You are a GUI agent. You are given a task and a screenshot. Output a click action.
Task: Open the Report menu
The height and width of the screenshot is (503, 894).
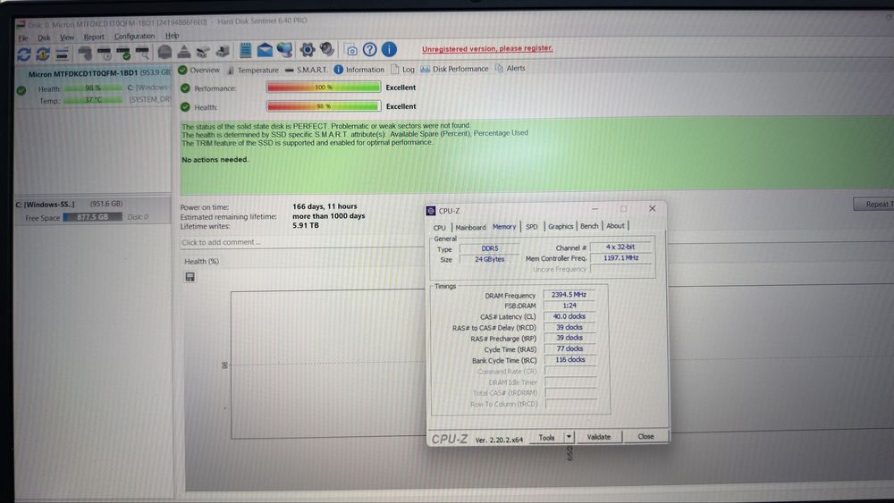[x=94, y=37]
